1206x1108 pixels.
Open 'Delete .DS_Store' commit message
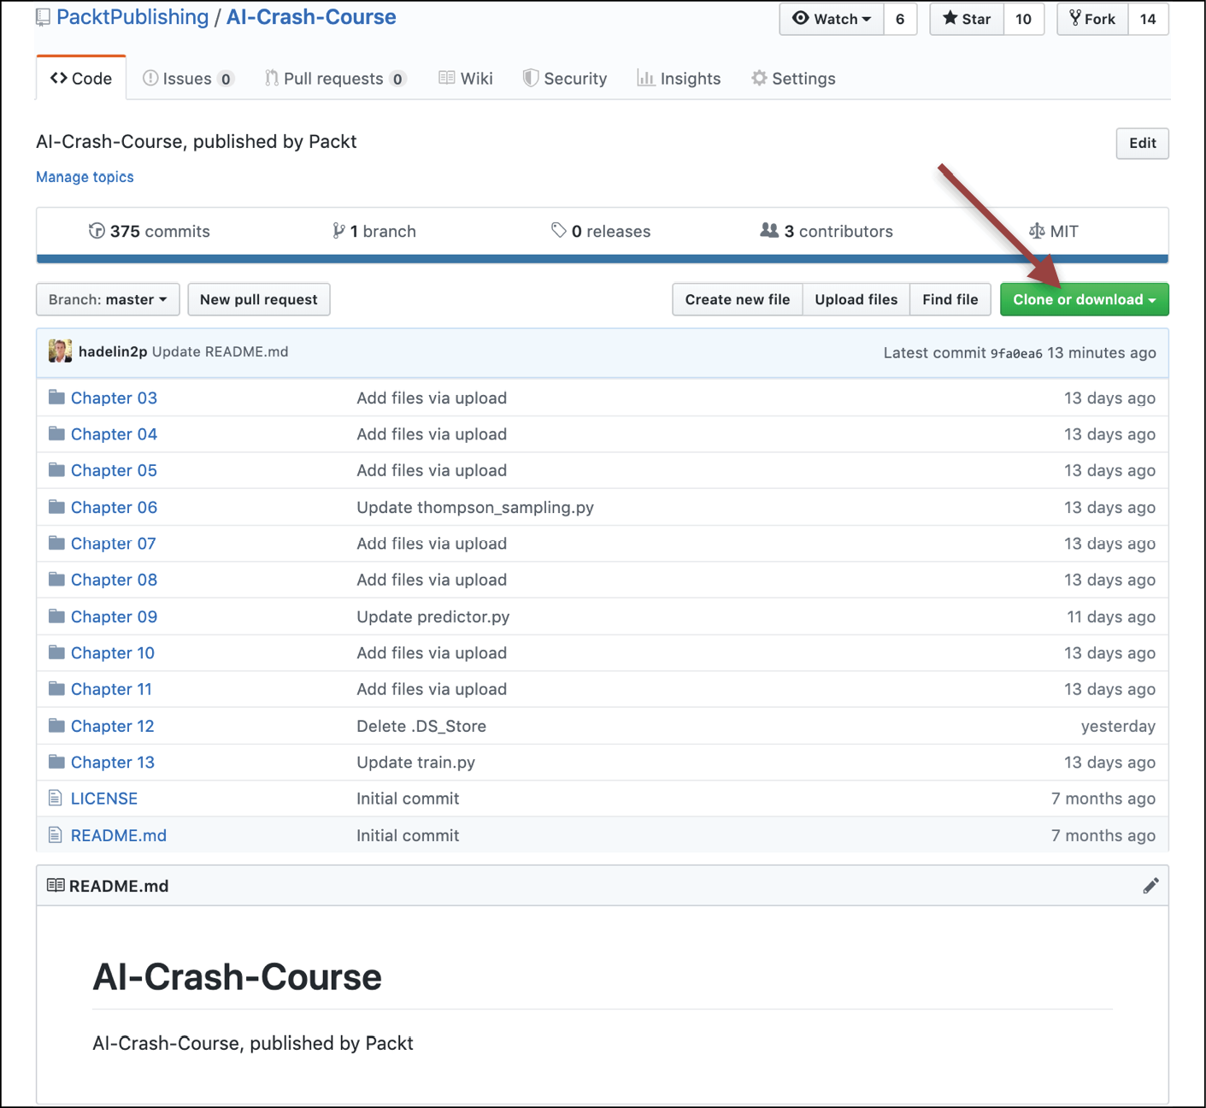click(x=421, y=726)
